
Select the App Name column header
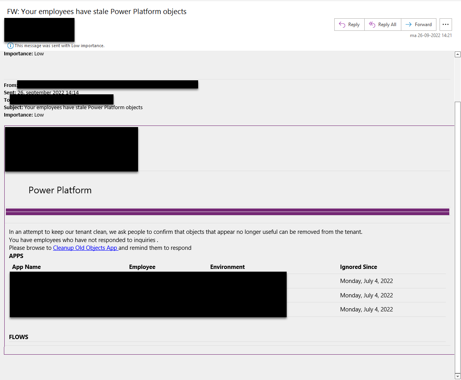[26, 267]
